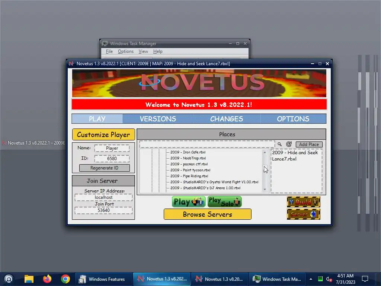Switch to second Novetus taskbar window
The width and height of the screenshot is (381, 286).
click(x=220, y=279)
